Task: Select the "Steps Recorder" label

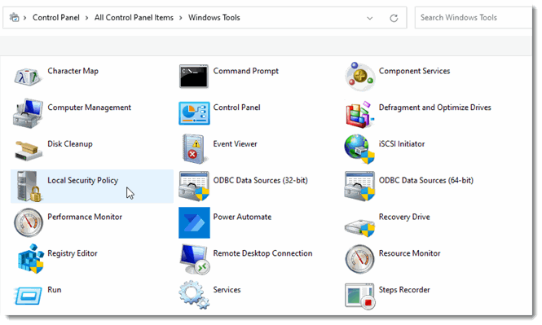Action: coord(404,290)
